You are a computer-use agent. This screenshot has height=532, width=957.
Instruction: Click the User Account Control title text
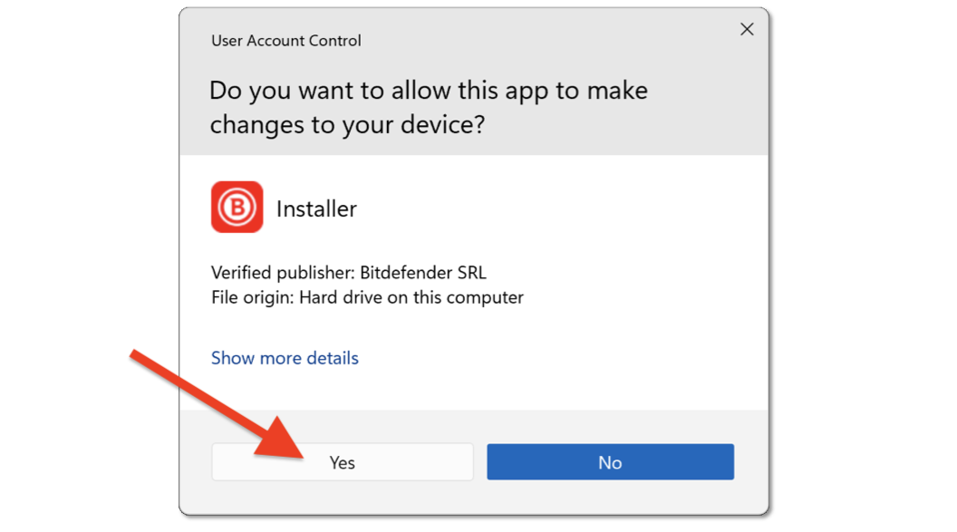(x=286, y=41)
